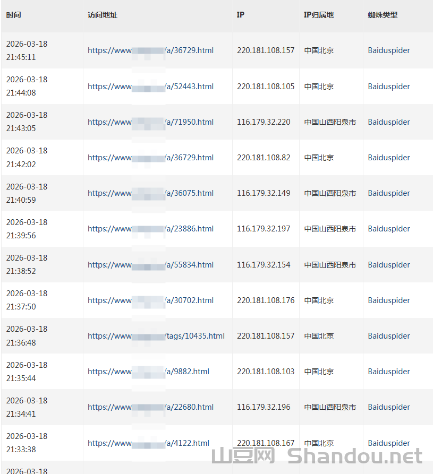Follow the /a/36075.html address link

coord(150,193)
